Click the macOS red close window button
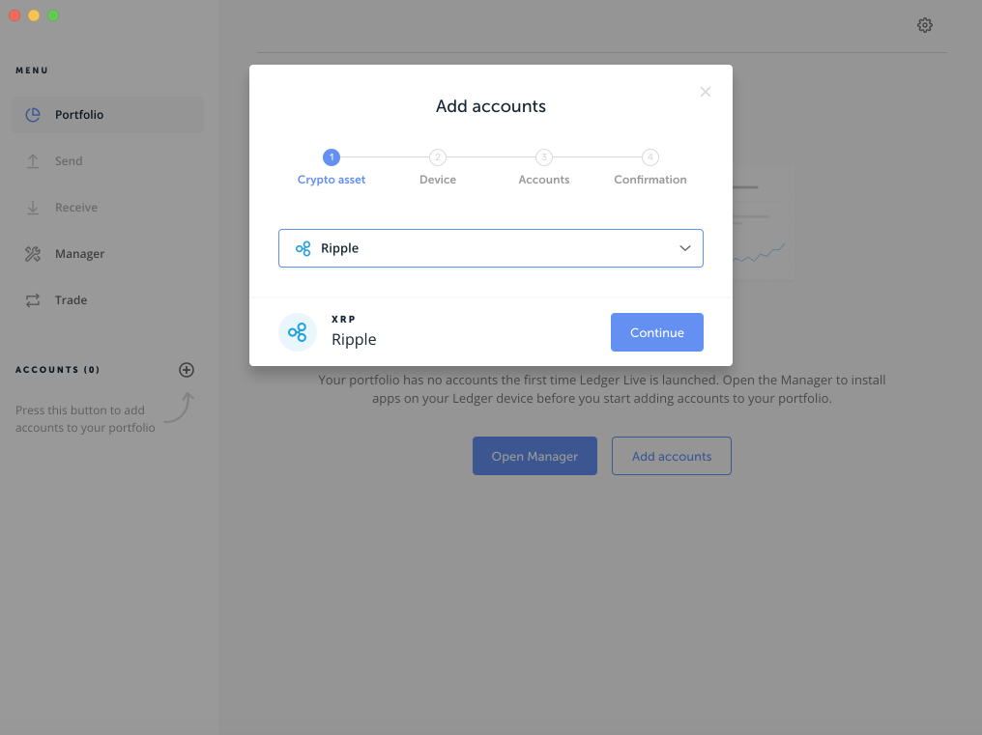The image size is (982, 735). click(14, 15)
